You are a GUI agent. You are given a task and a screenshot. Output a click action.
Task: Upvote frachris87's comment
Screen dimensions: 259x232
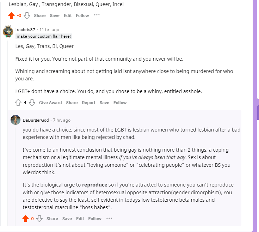(18, 103)
